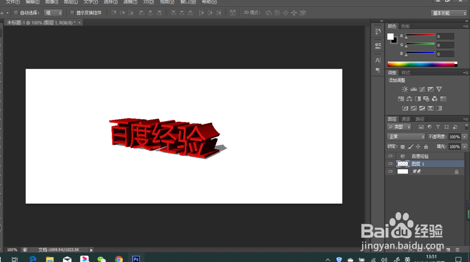
Task: Toggle lock image pixels brush icon
Action: click(410, 146)
